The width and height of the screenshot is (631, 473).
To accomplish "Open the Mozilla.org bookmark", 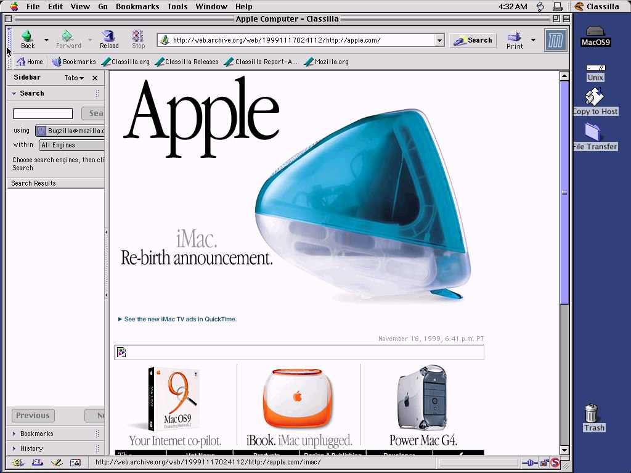I will point(327,62).
